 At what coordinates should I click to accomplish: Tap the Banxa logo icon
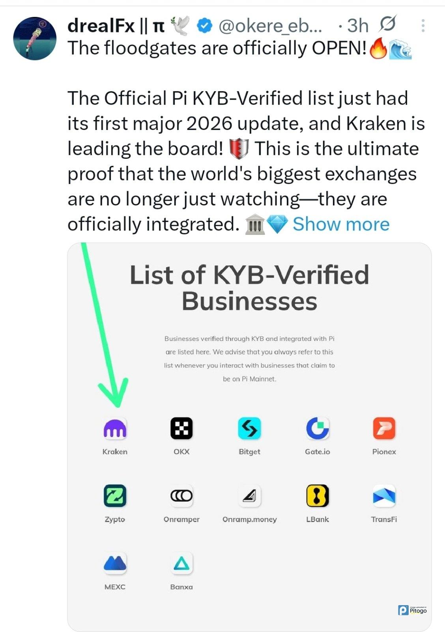pos(181,563)
